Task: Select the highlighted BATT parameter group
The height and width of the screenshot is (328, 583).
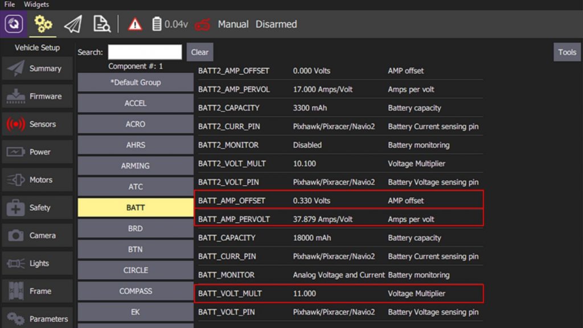Action: [x=136, y=207]
